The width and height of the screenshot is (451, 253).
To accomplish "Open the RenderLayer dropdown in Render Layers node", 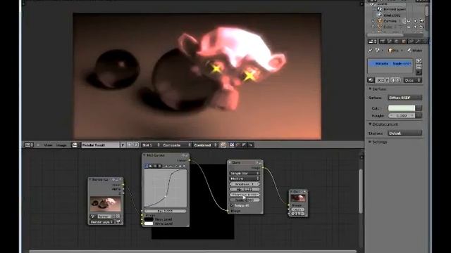I will pyautogui.click(x=102, y=222).
